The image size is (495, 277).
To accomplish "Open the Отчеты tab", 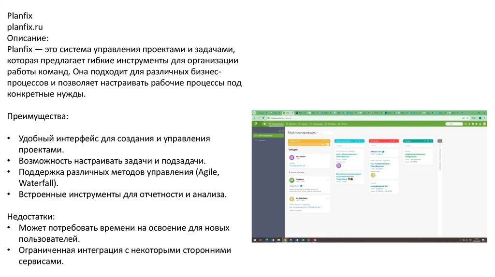I will coord(343,124).
